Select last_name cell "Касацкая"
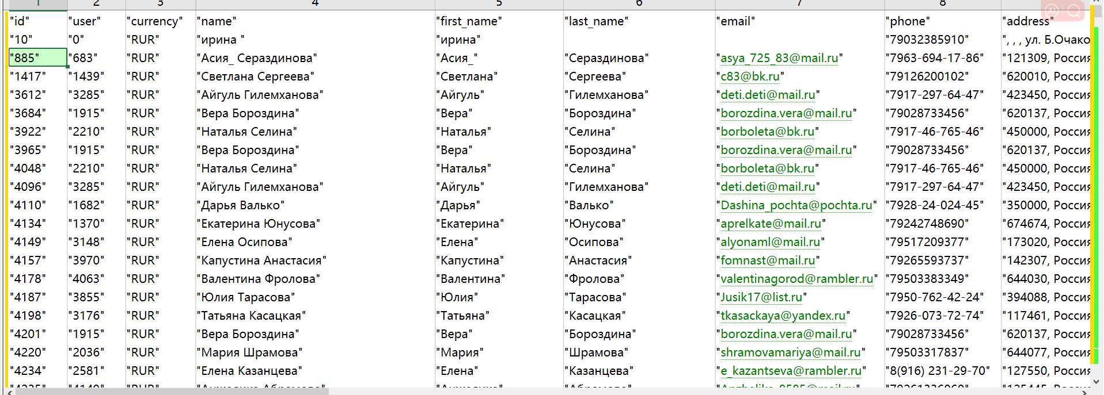Viewport: 1104px width, 395px height. pos(639,316)
